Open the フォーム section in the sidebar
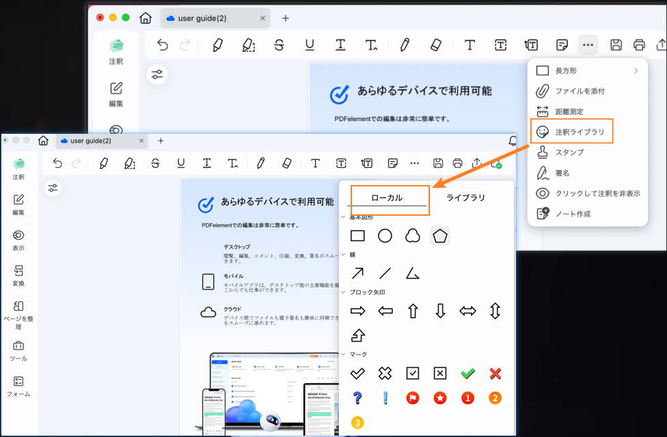 pos(18,386)
